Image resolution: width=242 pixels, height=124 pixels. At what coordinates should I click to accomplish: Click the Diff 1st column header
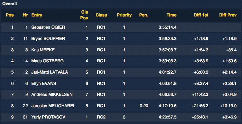click(201, 15)
